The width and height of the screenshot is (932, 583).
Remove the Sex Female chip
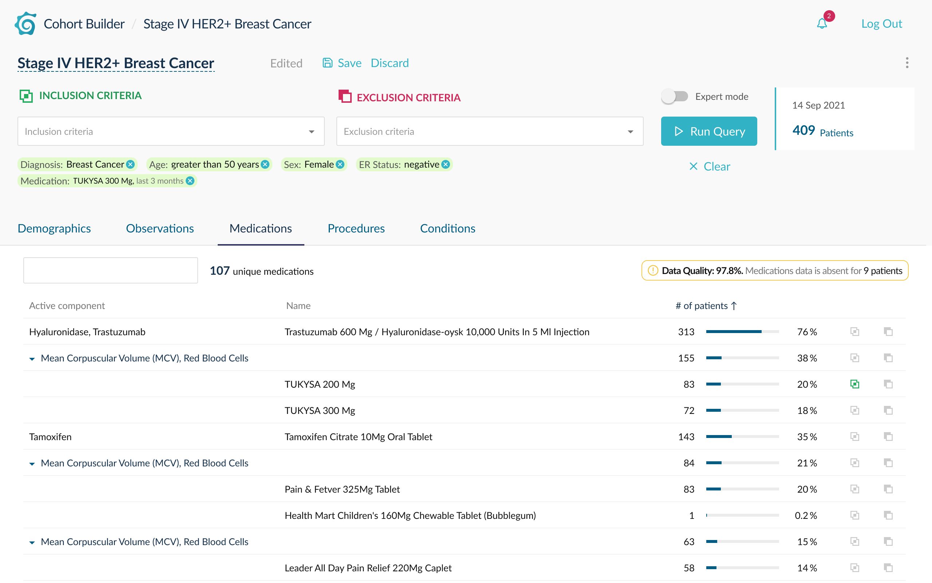tap(340, 164)
